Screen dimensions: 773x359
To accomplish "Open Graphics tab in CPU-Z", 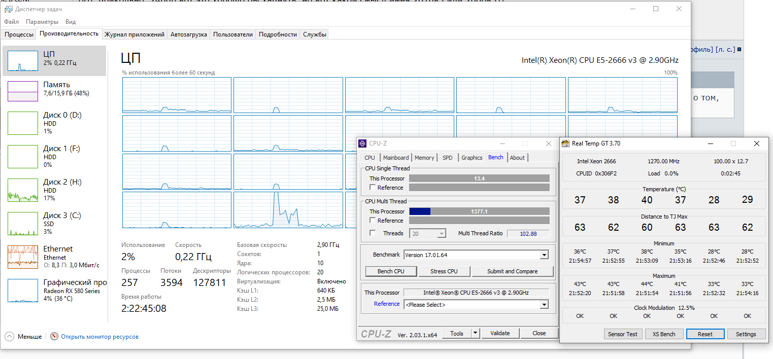I will pos(472,158).
